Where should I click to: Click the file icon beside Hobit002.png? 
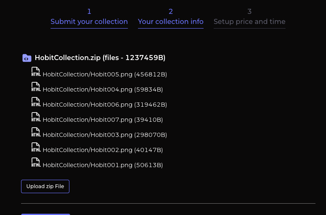[36, 148]
